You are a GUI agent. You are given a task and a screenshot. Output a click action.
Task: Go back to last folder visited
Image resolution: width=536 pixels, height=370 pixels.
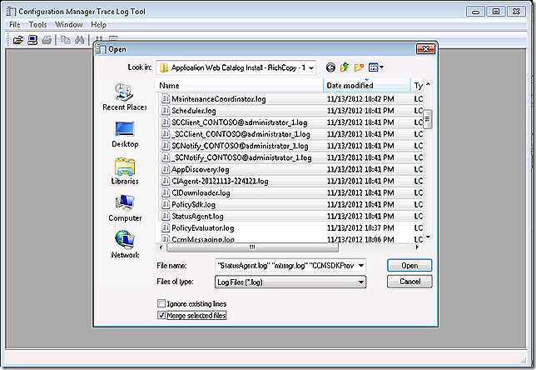(x=330, y=67)
